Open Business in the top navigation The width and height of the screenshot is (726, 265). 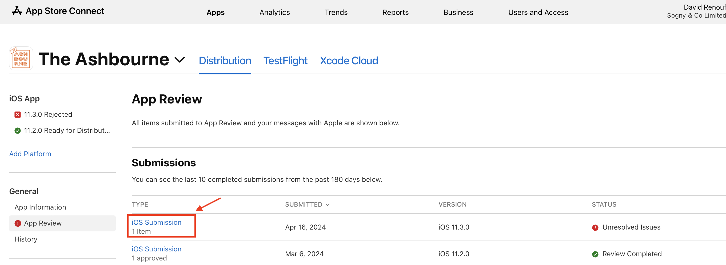pos(458,12)
